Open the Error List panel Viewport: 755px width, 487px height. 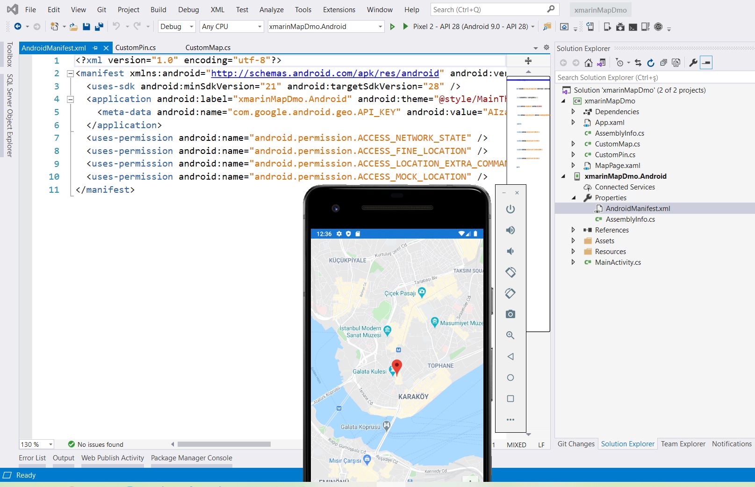[x=32, y=458]
